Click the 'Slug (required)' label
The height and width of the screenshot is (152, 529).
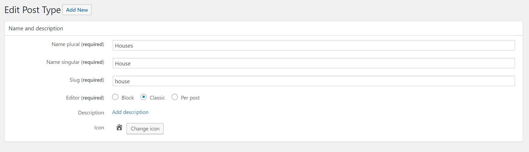coord(87,80)
